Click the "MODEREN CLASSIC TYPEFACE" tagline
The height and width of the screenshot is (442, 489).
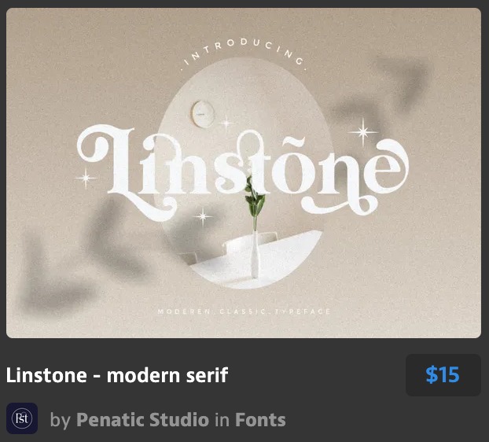tap(244, 311)
